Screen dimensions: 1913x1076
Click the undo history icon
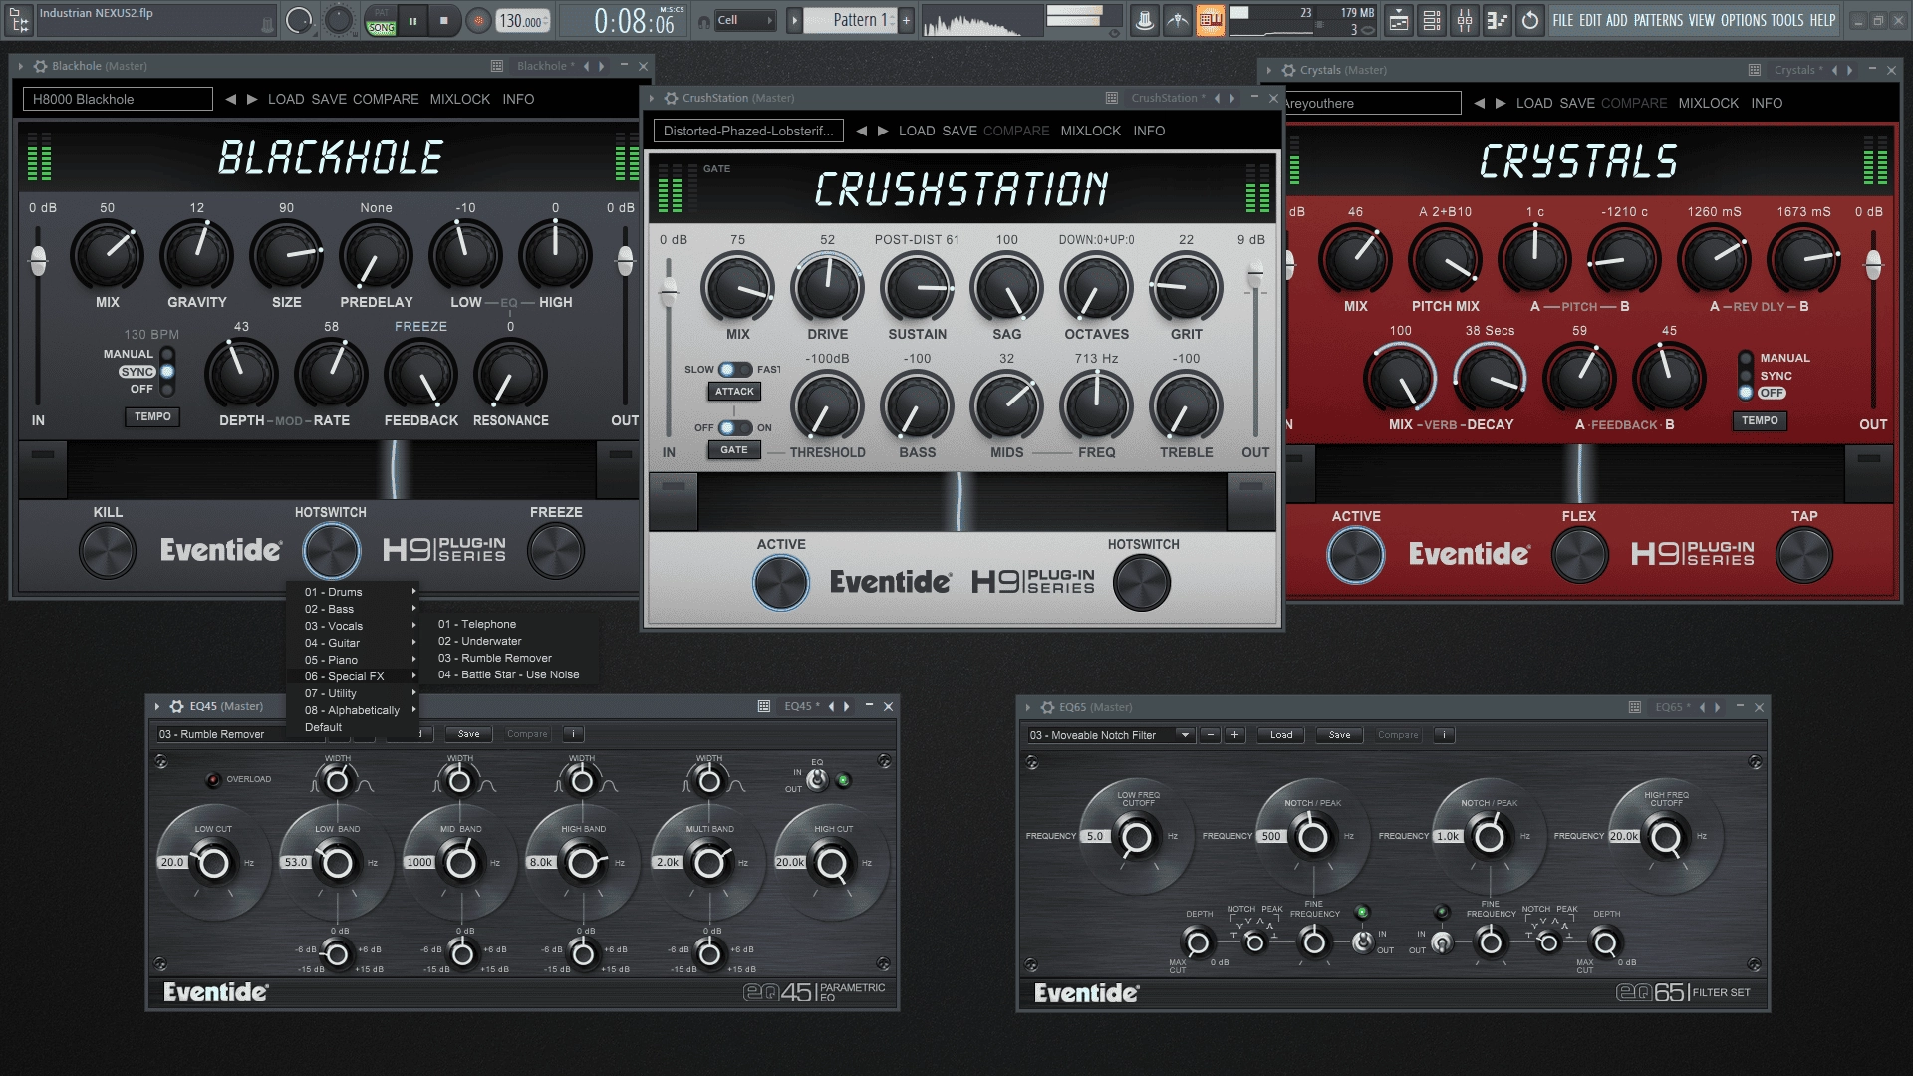coord(1530,20)
